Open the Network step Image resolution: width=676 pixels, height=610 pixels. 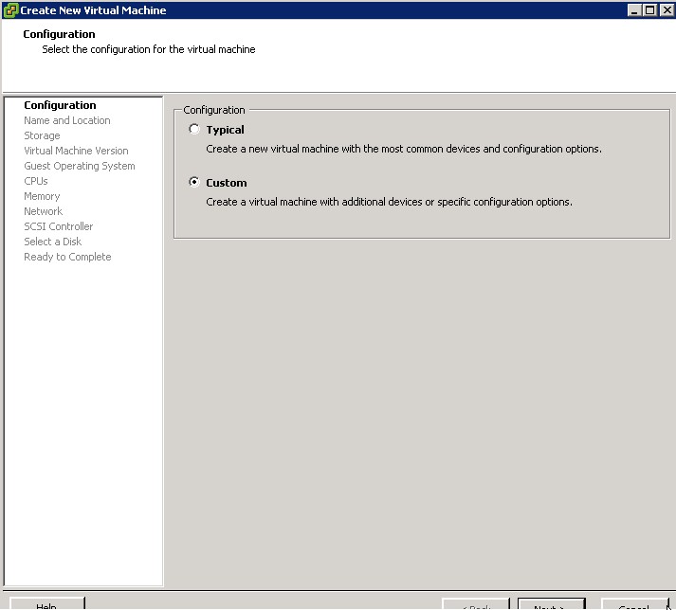(x=43, y=211)
